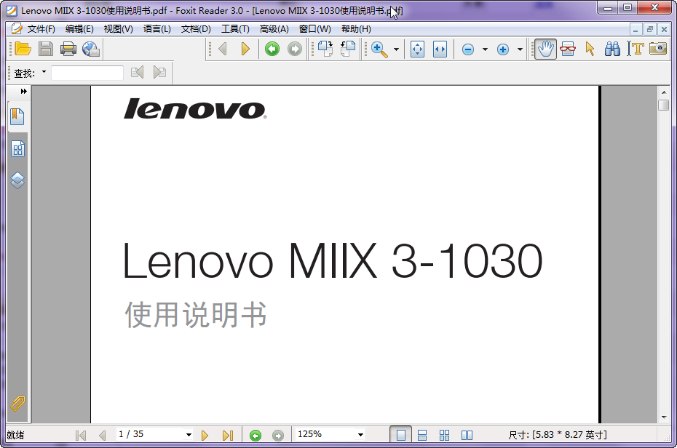Find next search result

pyautogui.click(x=159, y=72)
